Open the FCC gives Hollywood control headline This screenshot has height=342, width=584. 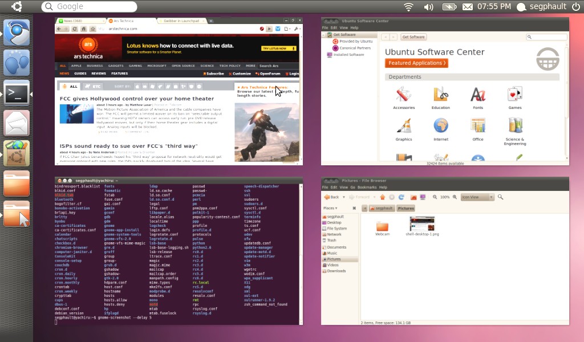(137, 99)
